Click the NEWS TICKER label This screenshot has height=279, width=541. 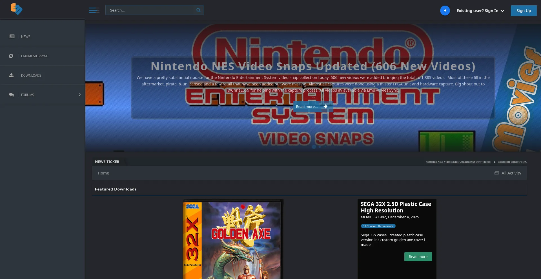click(x=107, y=162)
